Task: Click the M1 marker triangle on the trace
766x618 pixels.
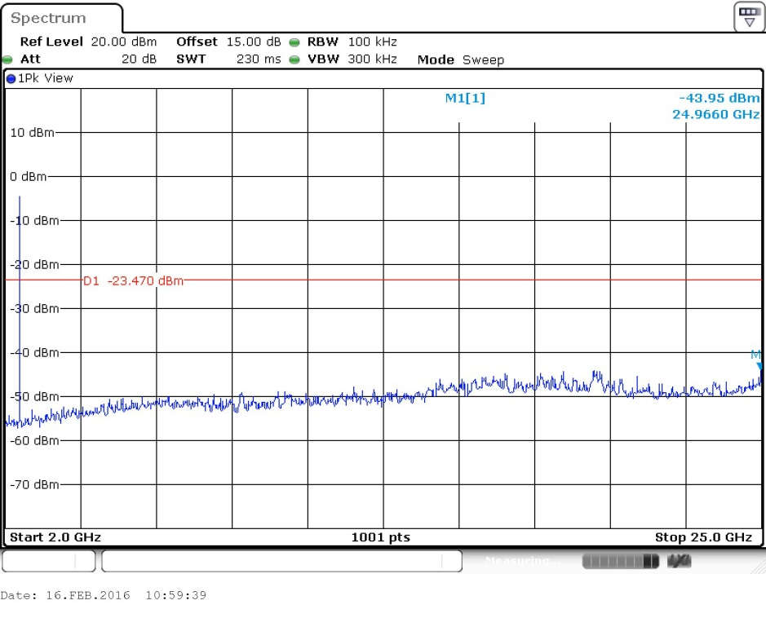Action: (x=759, y=366)
